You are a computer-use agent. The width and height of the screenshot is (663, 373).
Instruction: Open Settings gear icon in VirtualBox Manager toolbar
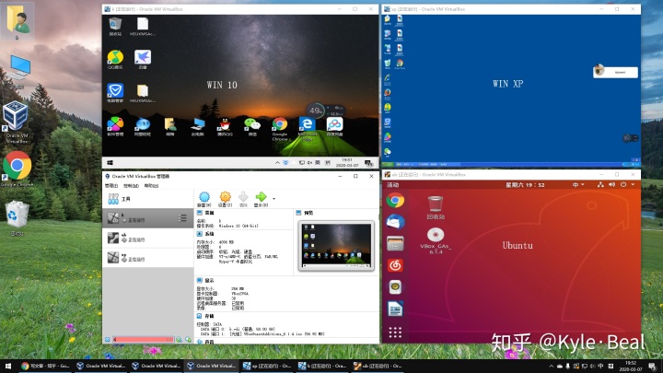225,199
